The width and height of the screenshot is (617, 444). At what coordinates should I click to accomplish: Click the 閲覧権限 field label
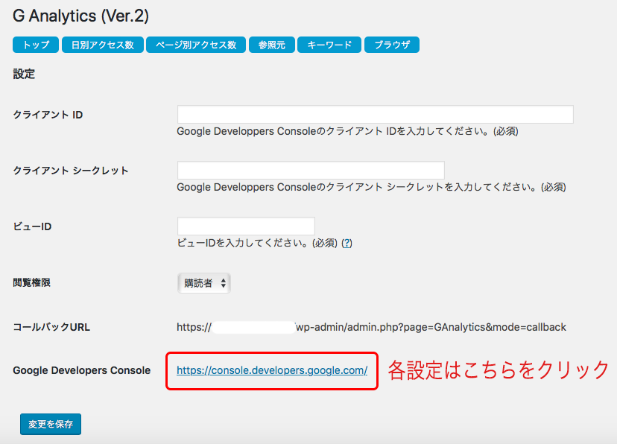[x=32, y=282]
